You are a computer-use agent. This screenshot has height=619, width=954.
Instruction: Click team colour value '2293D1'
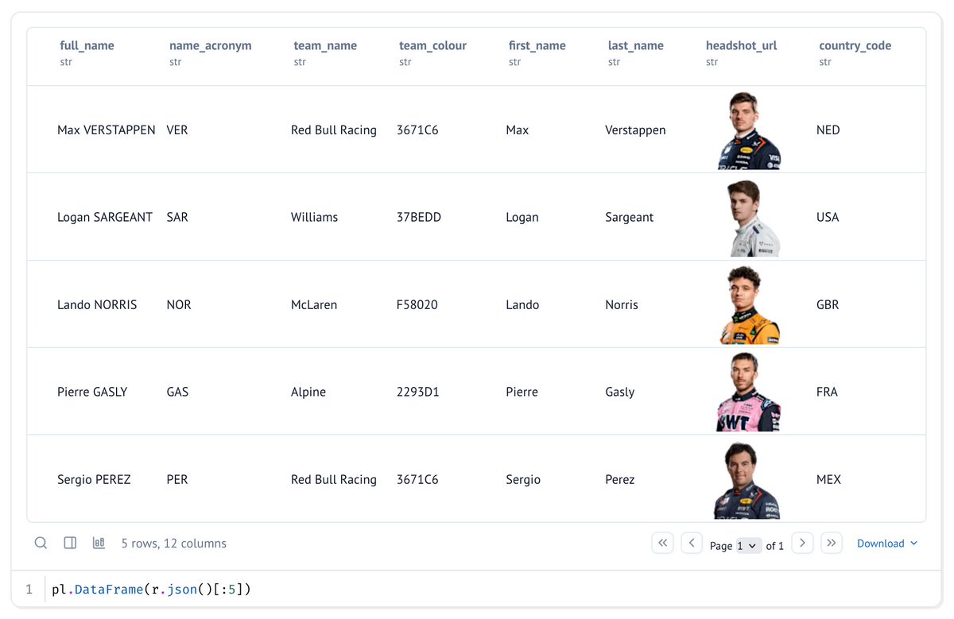(x=418, y=392)
